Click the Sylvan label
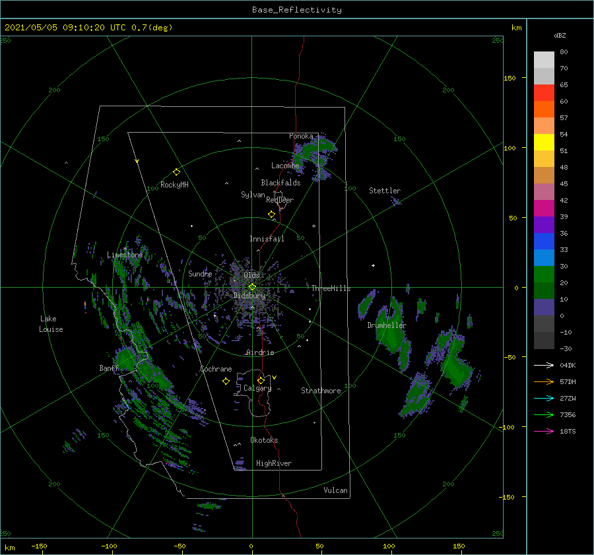The height and width of the screenshot is (555, 594). tap(253, 195)
